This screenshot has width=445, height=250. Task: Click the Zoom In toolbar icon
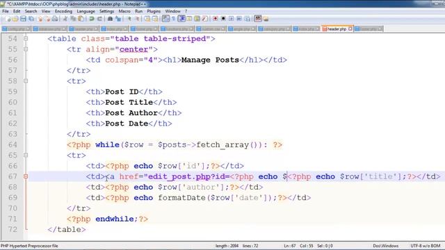point(129,19)
